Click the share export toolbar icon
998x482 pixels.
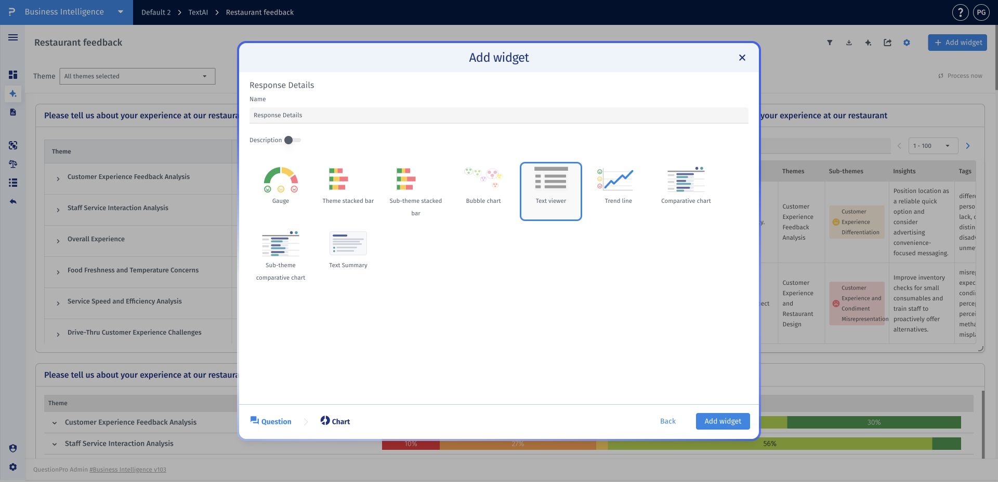[887, 43]
